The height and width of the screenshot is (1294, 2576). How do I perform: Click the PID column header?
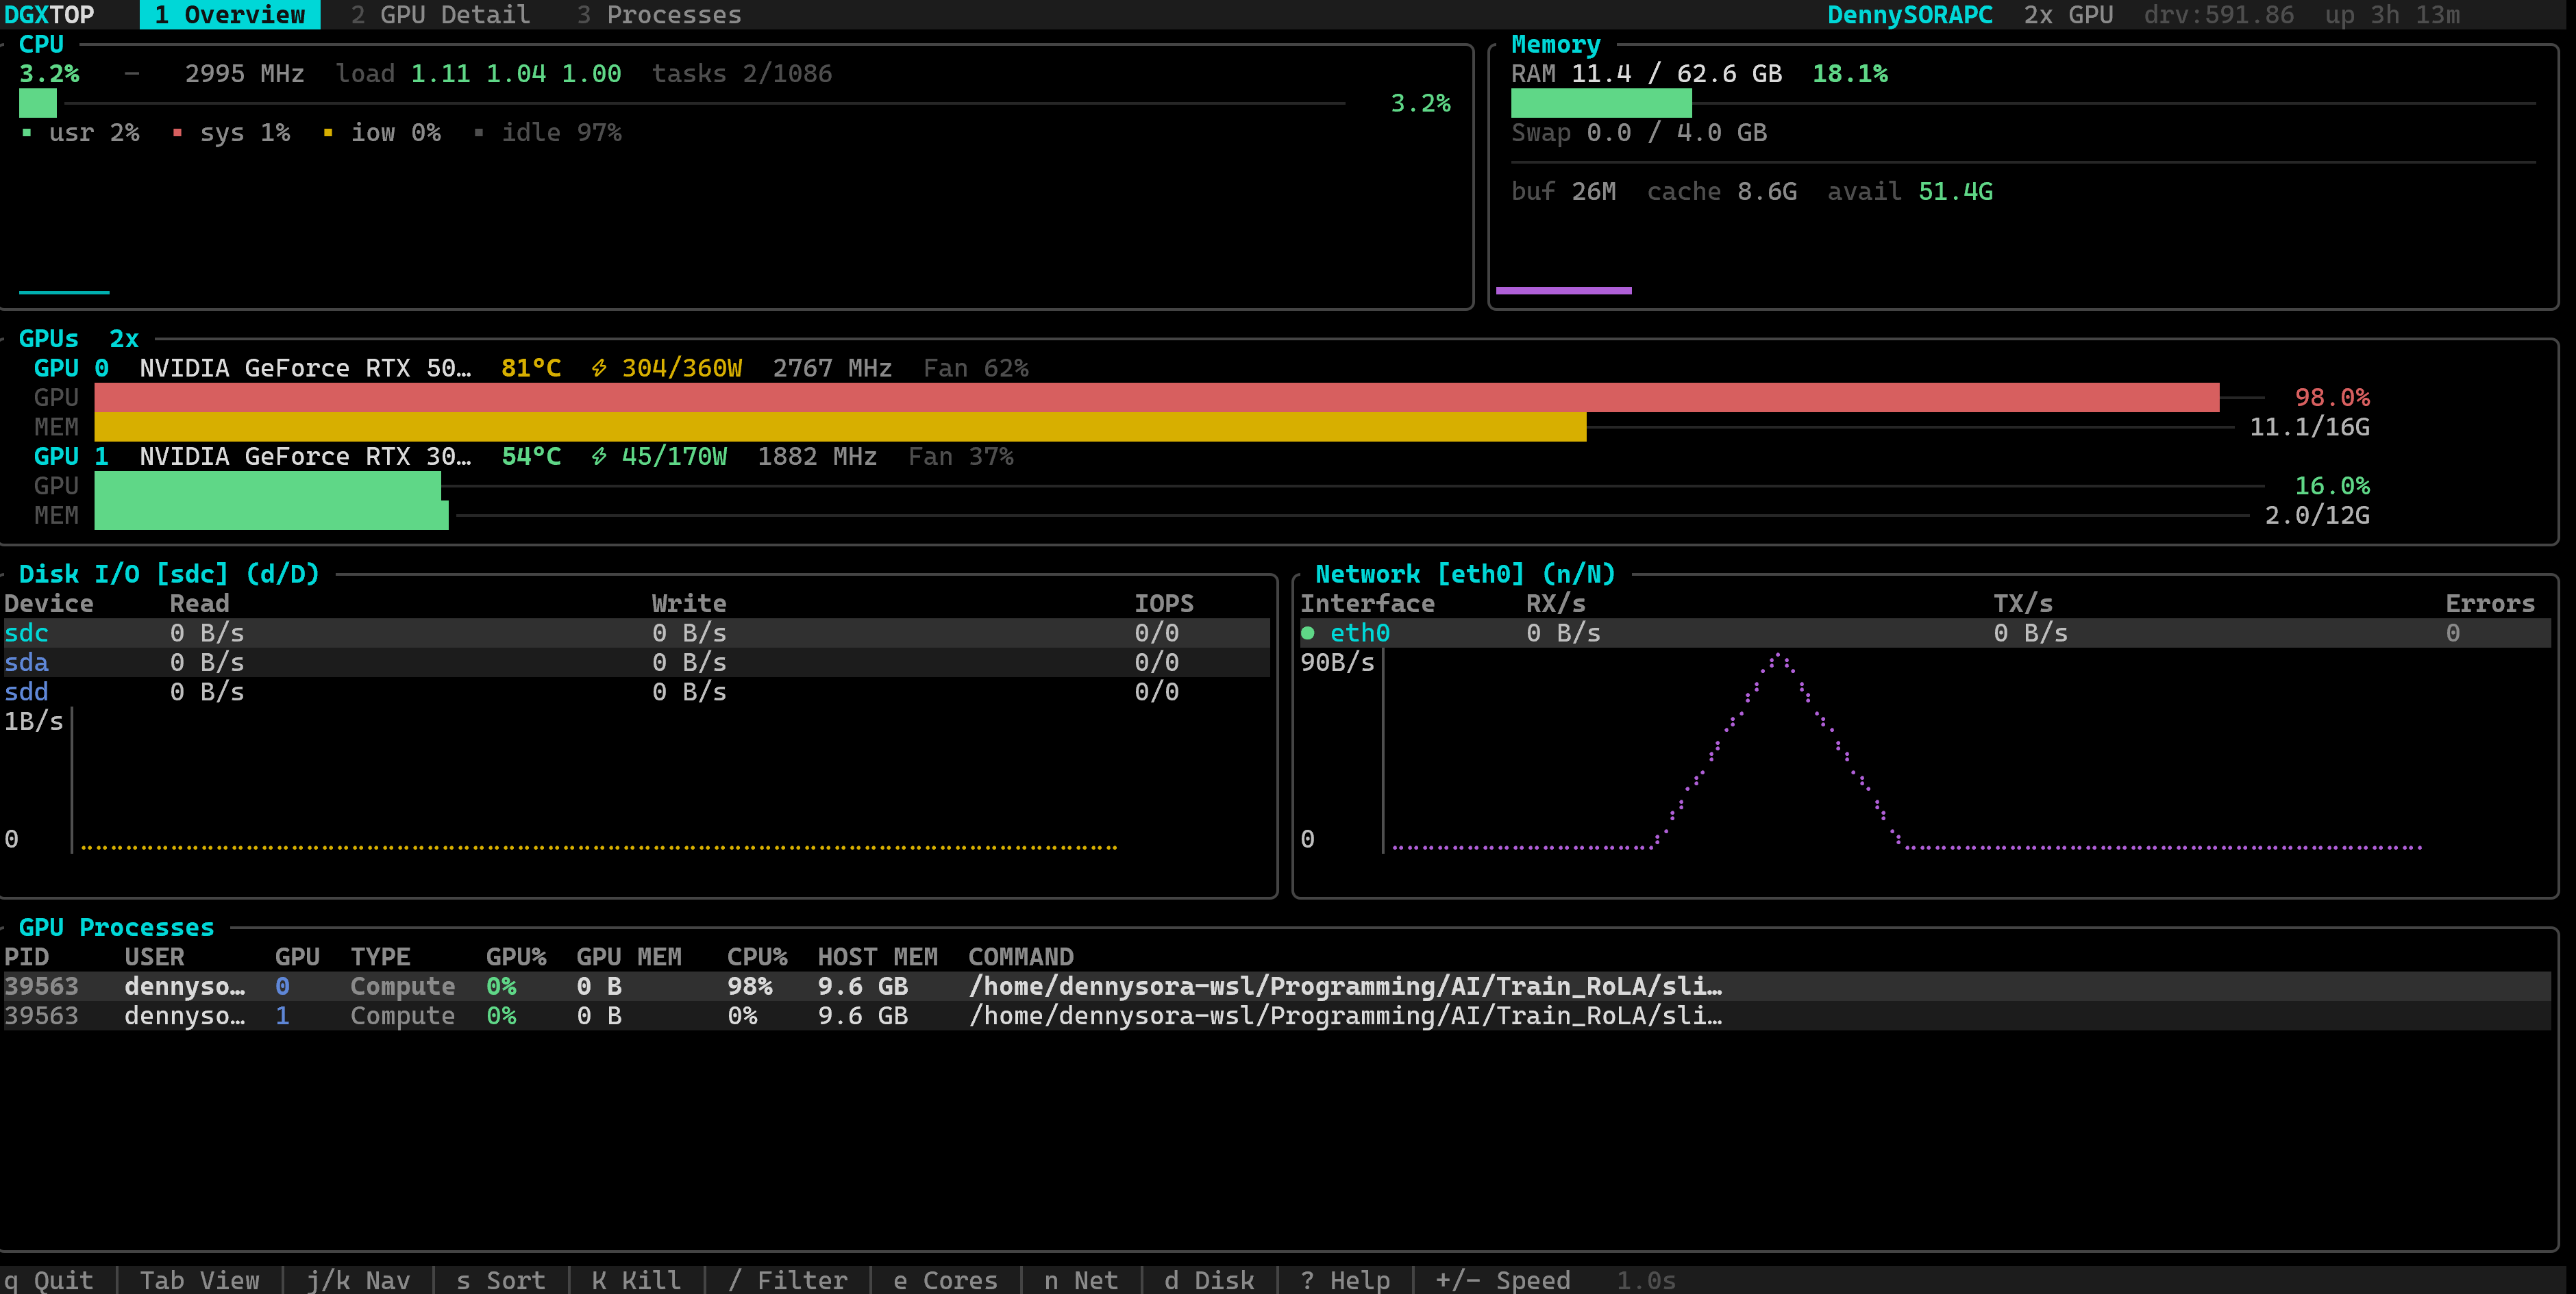click(26, 957)
